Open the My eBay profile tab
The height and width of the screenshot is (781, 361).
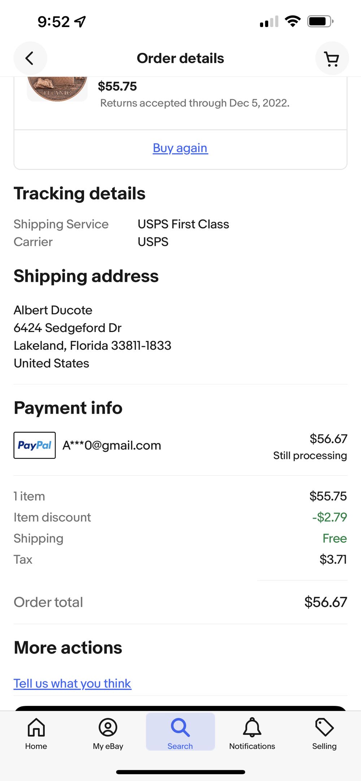(x=108, y=732)
